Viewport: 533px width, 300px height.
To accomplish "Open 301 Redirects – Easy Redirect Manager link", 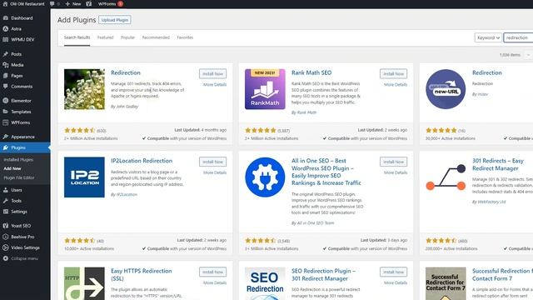I will point(498,165).
